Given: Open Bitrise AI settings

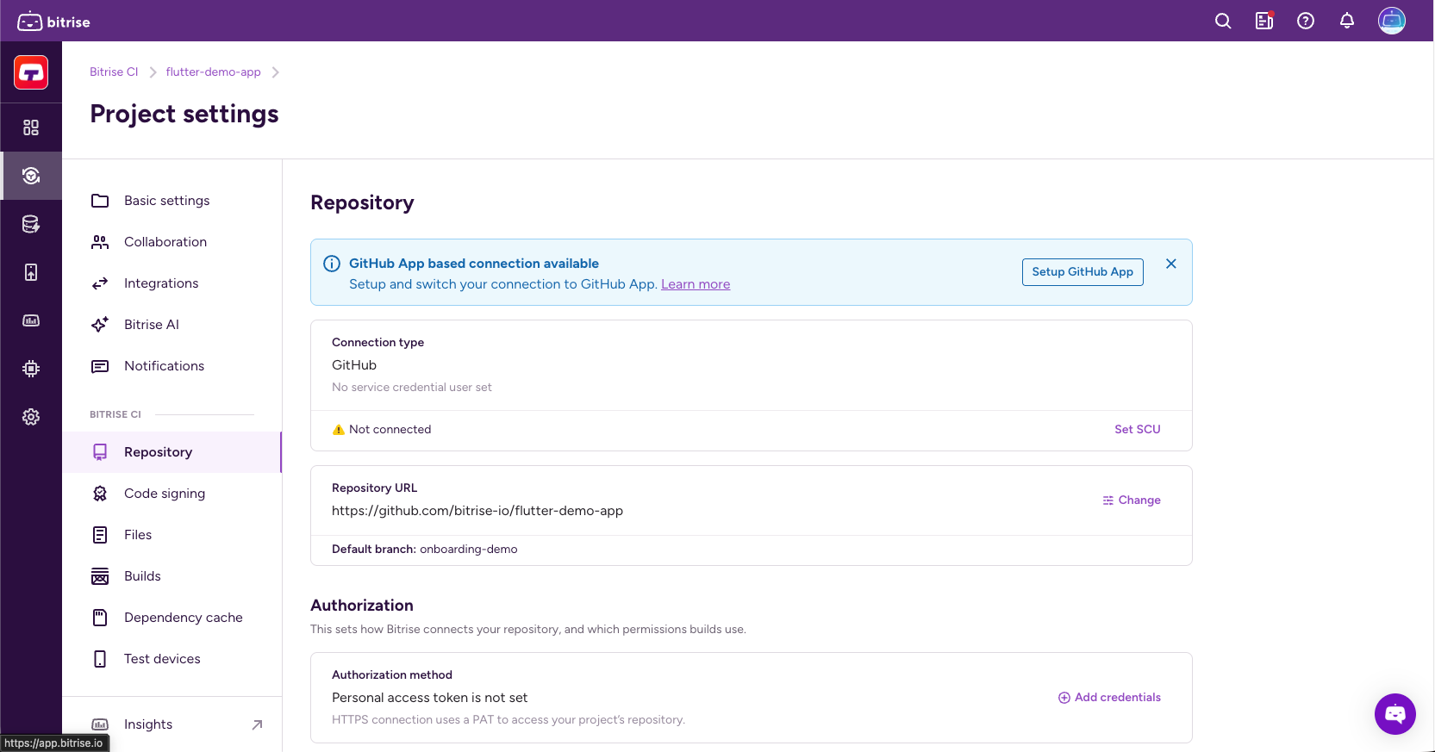Looking at the screenshot, I should pyautogui.click(x=172, y=325).
